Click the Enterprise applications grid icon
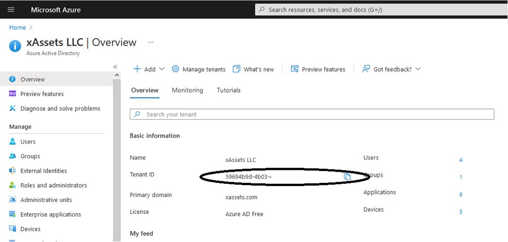Viewport: 508px width, 242px height. click(12, 214)
